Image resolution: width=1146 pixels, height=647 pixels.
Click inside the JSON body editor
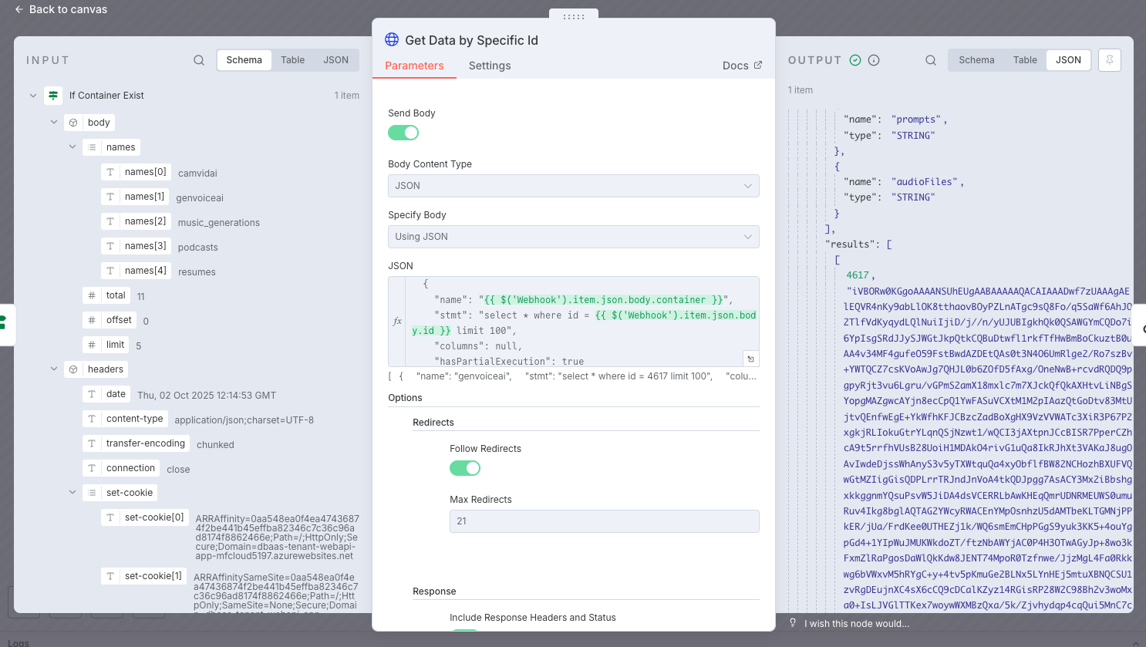tap(574, 322)
